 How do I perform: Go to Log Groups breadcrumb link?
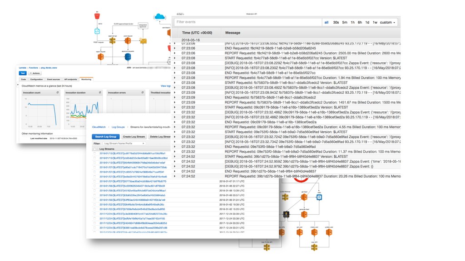pyautogui.click(x=118, y=127)
